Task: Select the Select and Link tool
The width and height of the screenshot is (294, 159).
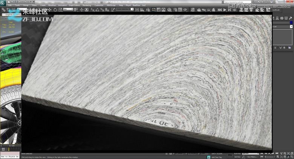Action: coord(3,9)
